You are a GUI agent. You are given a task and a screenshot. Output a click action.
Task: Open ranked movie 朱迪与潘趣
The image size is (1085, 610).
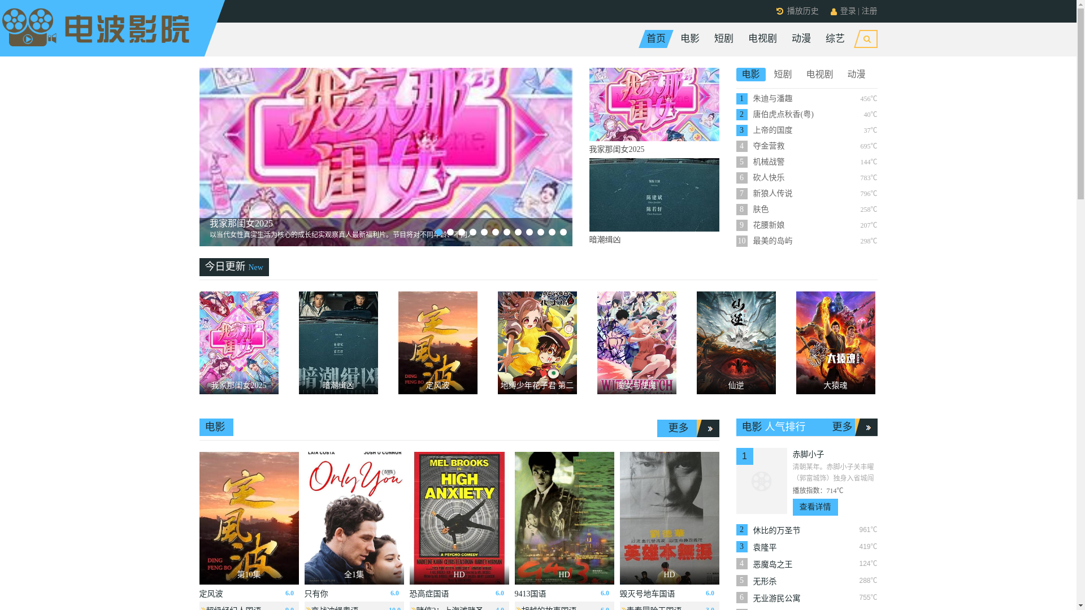pos(772,99)
